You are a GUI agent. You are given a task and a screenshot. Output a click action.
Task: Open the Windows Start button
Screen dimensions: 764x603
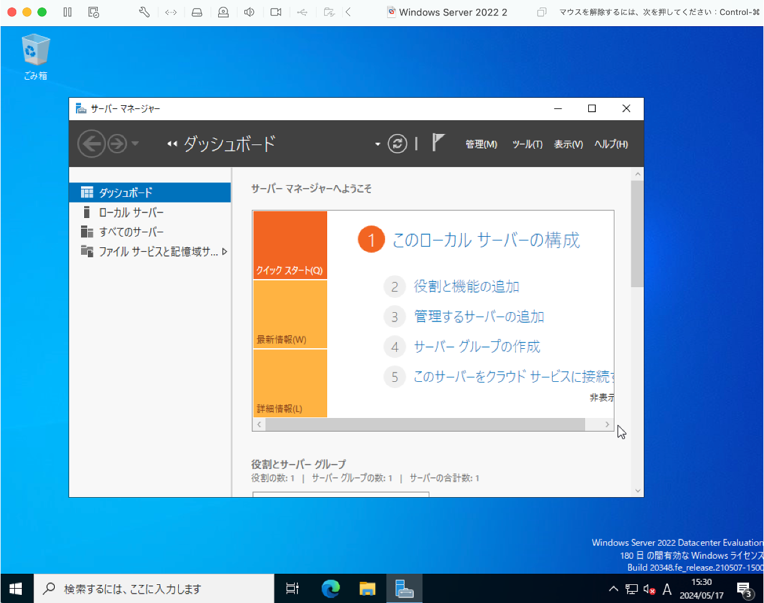pyautogui.click(x=16, y=588)
